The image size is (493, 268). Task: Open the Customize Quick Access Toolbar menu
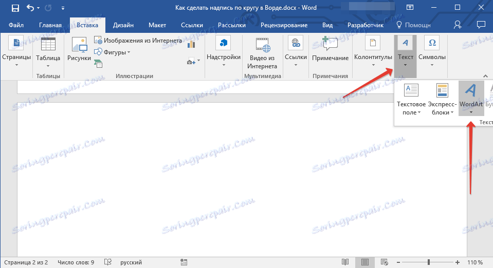tap(63, 8)
